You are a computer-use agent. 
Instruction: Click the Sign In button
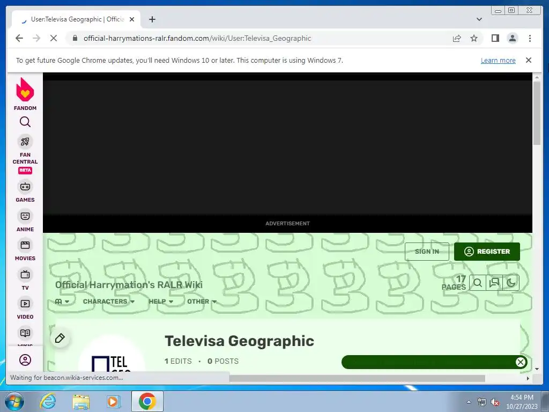pyautogui.click(x=427, y=252)
